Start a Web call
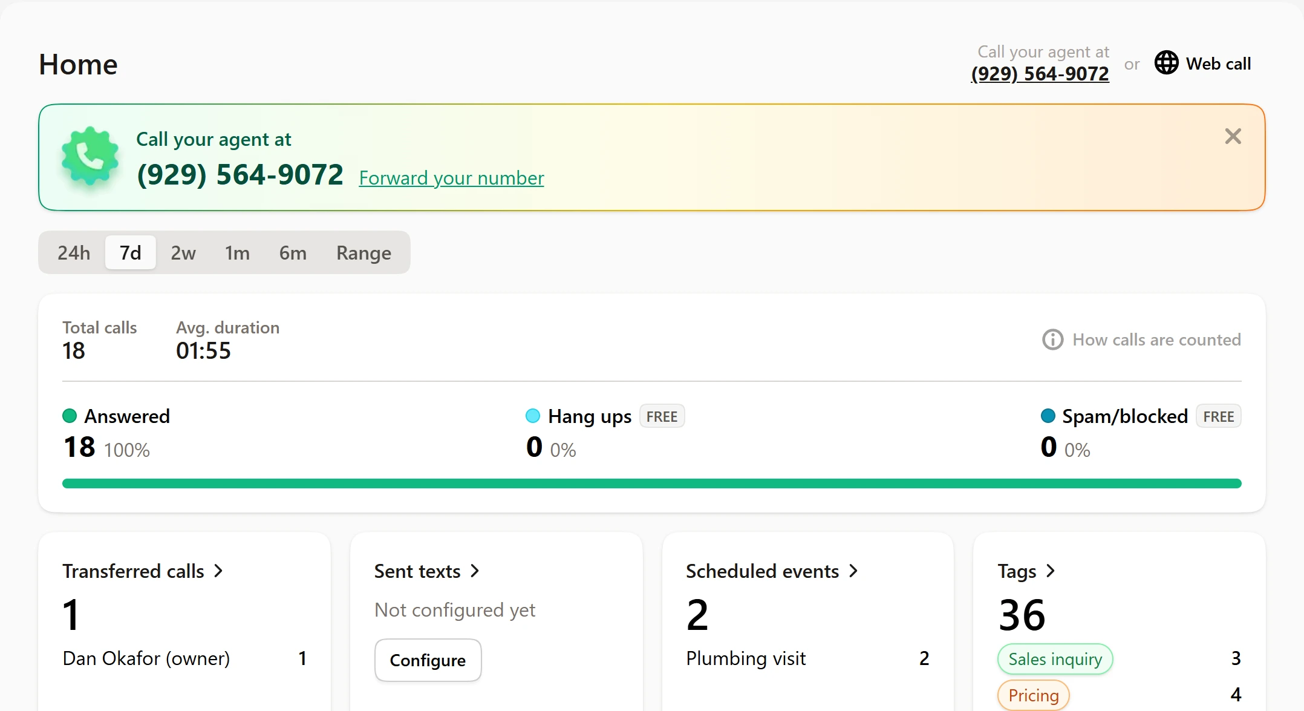The height and width of the screenshot is (711, 1304). (x=1202, y=64)
